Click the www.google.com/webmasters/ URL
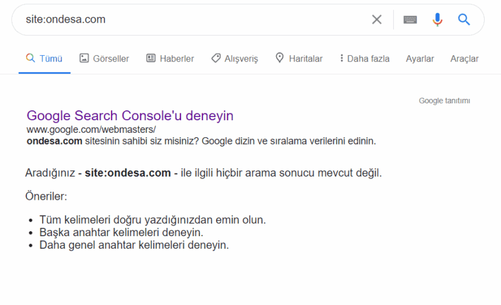 point(91,130)
